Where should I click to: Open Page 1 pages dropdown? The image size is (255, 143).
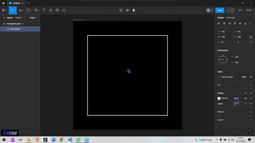coord(33,17)
